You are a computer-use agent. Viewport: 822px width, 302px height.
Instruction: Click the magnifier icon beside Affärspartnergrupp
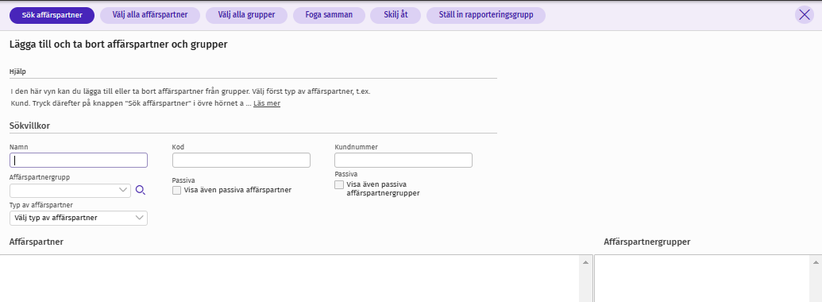(140, 190)
